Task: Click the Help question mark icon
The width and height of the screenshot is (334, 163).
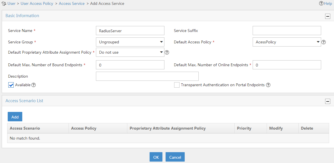Action: (x=321, y=3)
